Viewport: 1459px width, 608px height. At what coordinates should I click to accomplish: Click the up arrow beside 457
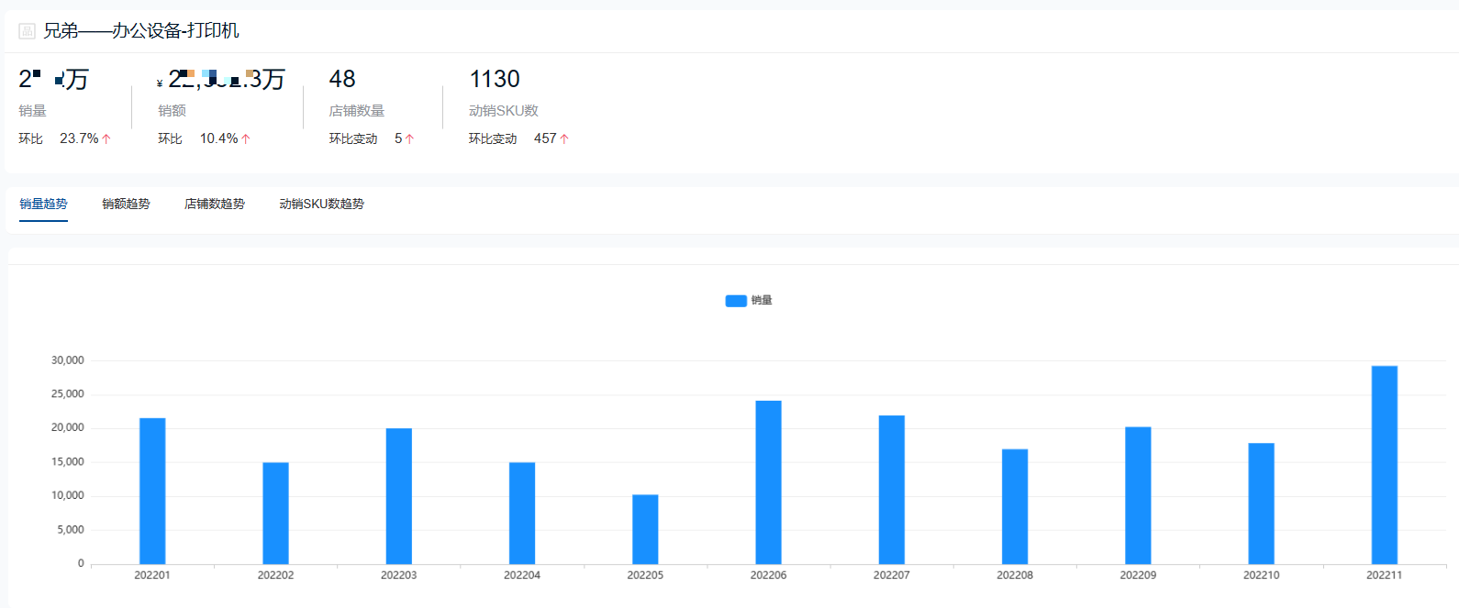point(564,138)
